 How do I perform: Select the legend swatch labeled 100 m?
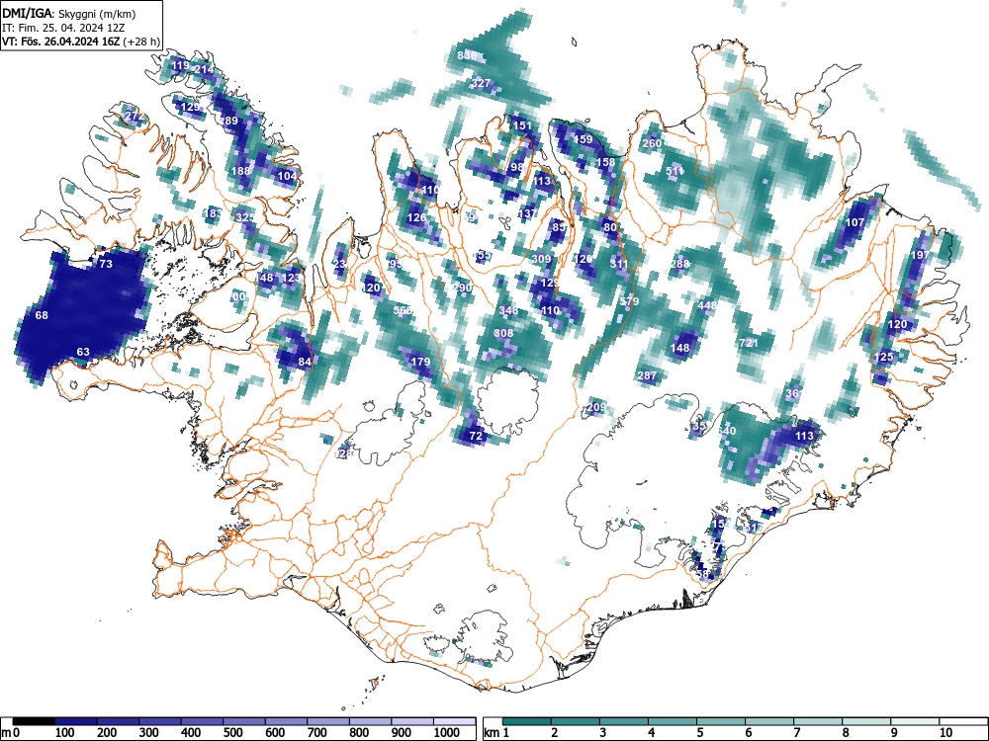pyautogui.click(x=76, y=721)
